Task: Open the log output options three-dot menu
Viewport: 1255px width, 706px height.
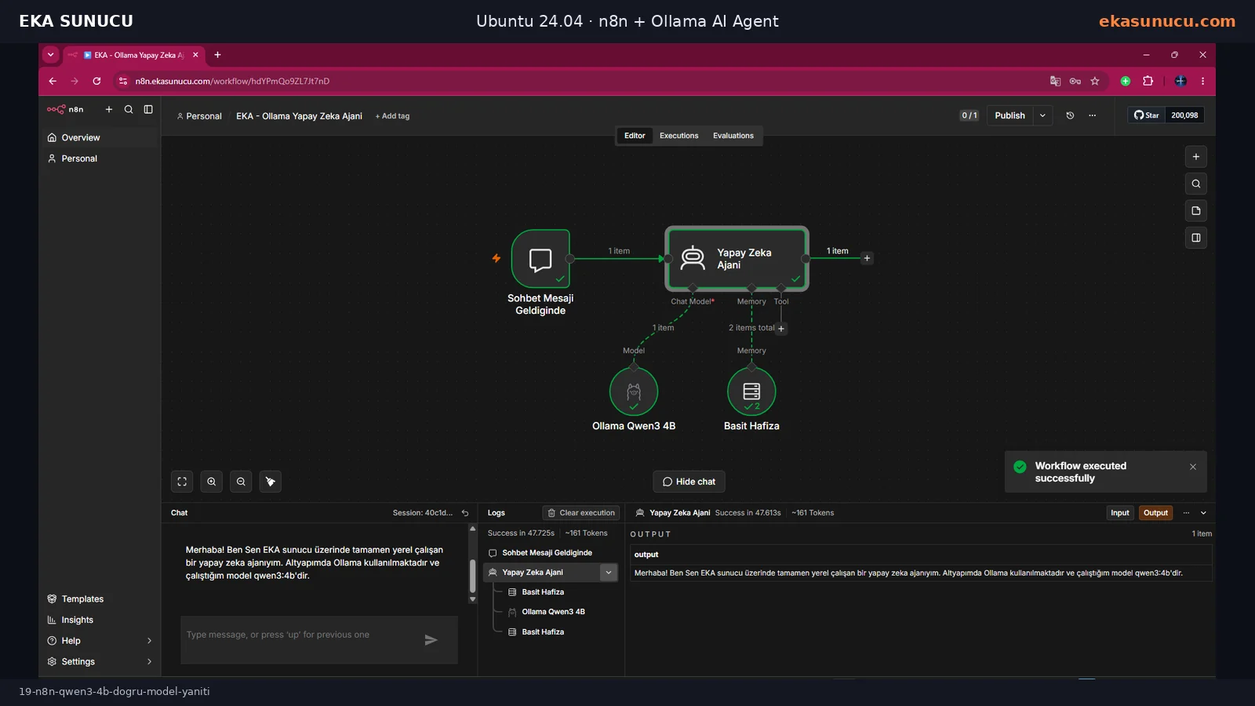Action: coord(1186,513)
